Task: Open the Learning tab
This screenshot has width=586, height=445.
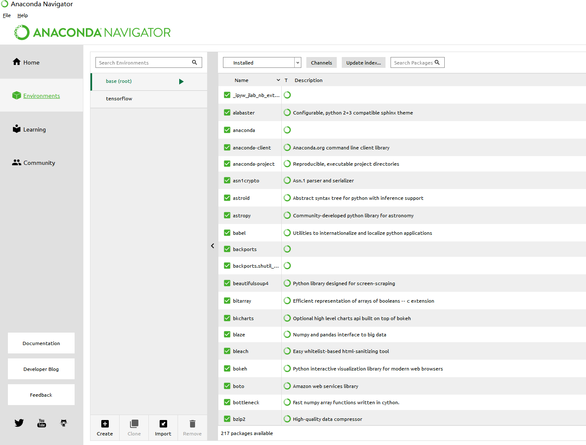Action: 42,129
